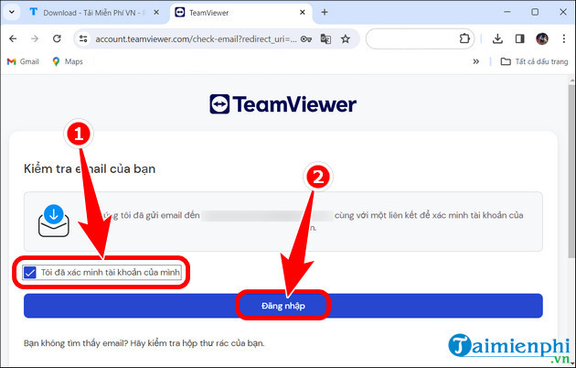Click the Đăng nhập button
Image resolution: width=576 pixels, height=368 pixels.
coord(283,306)
